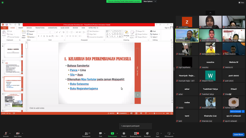Screen dimensions: 246x138
Task: Click the Leave Room button
Action: click(238, 135)
